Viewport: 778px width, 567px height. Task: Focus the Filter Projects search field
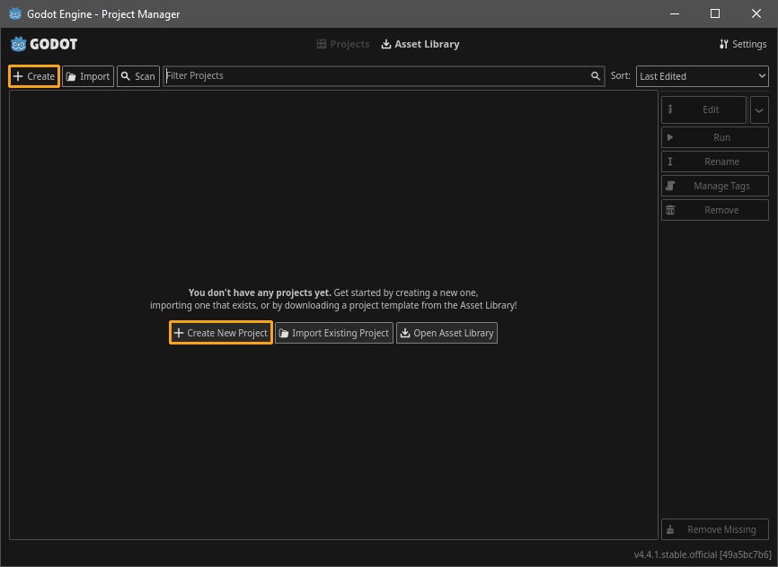tap(376, 76)
